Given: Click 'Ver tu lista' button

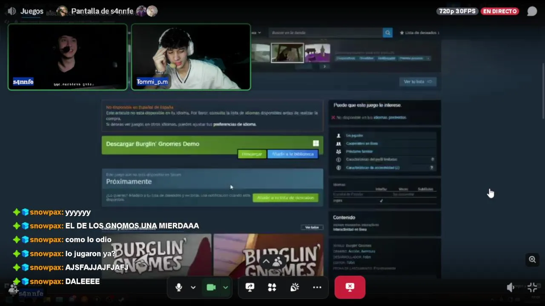Looking at the screenshot, I should click(418, 82).
